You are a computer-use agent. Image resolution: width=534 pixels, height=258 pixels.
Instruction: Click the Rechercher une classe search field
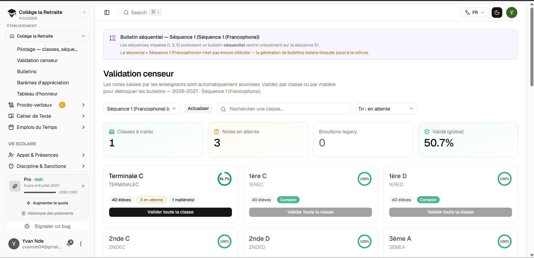283,109
